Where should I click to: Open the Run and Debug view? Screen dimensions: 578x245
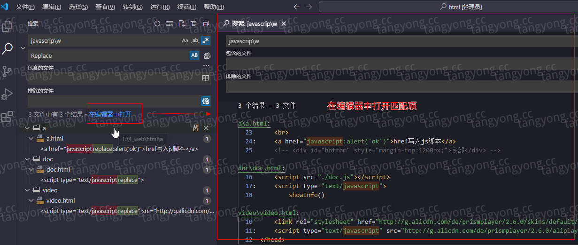[8, 94]
